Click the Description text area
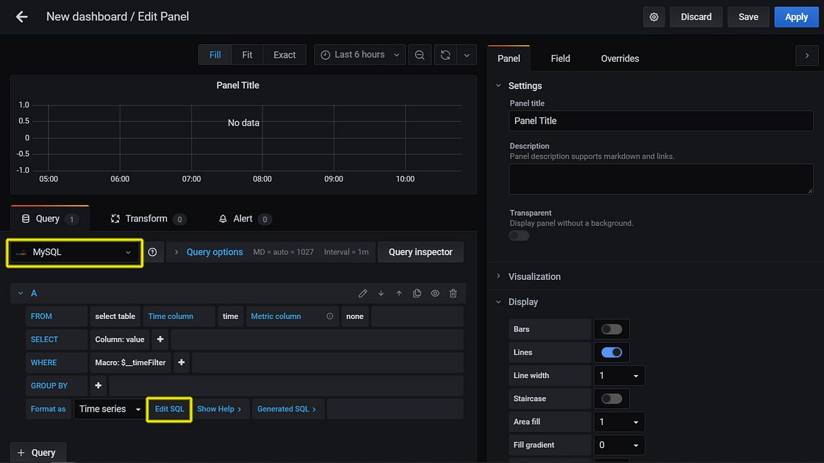The image size is (824, 463). [661, 179]
